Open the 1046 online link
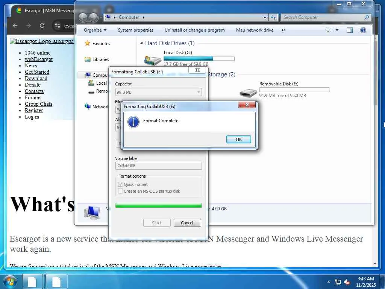This screenshot has width=385, height=289. pos(38,53)
